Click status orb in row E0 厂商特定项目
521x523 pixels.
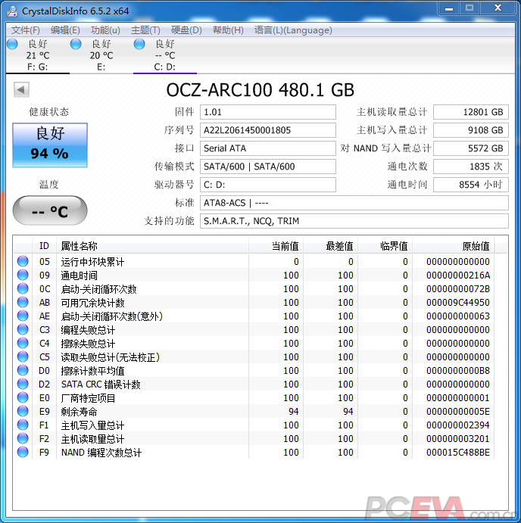(23, 398)
